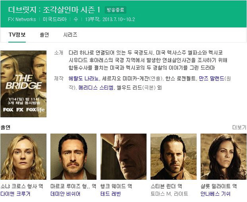Viewport: 247px width, 202px height.
Task: Click 메리디스 스티엠 writer link
Action: 96,87
